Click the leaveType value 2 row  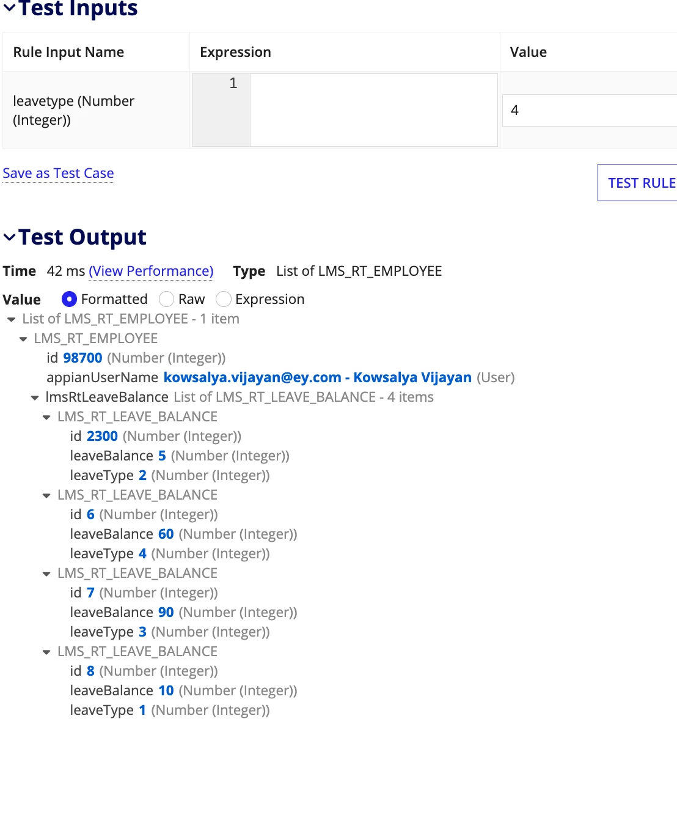click(x=170, y=475)
